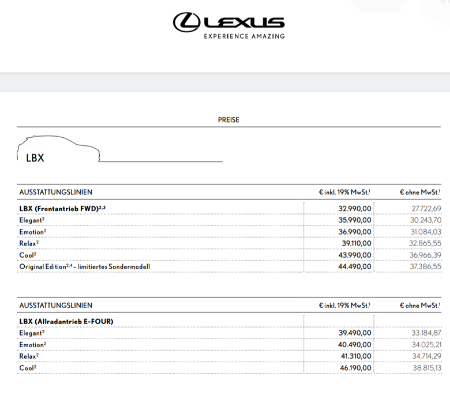Click net price 34.714,29

pos(427,356)
